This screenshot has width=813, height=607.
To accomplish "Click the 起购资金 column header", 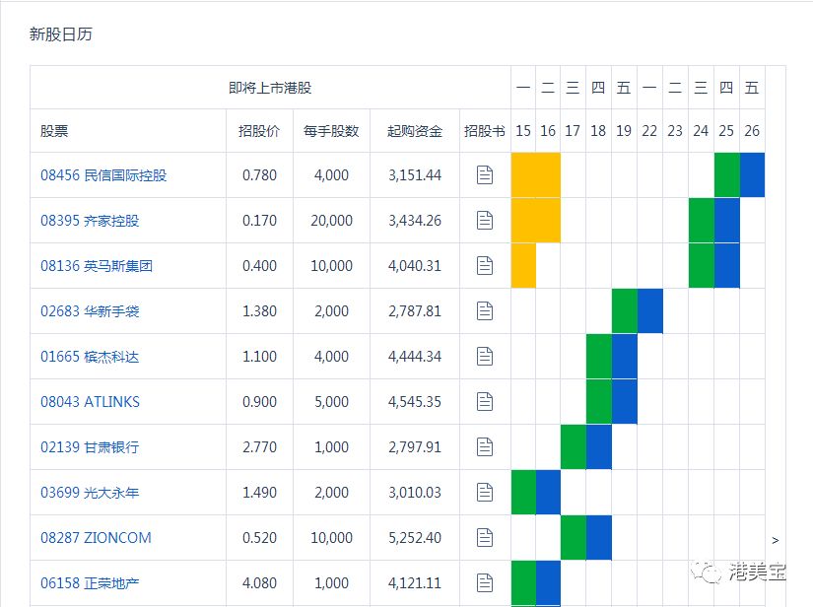I will click(x=415, y=131).
